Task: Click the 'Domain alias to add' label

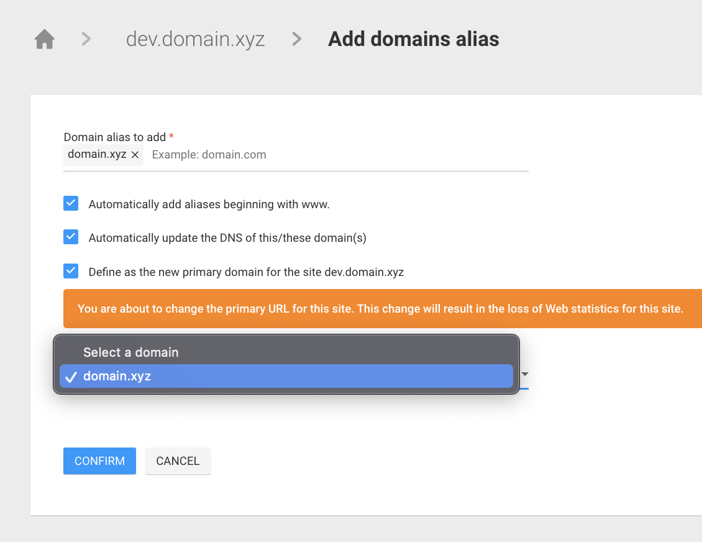Action: point(115,137)
